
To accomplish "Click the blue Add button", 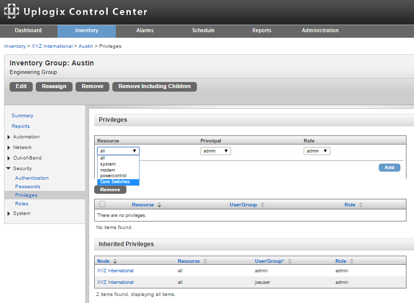I will pyautogui.click(x=389, y=168).
